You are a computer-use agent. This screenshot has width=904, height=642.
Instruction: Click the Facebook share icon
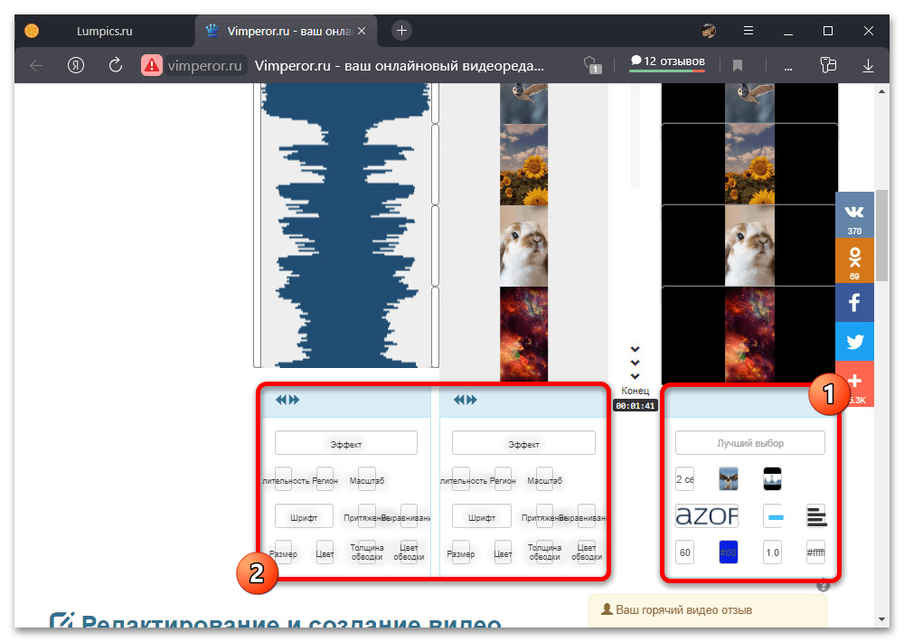854,302
